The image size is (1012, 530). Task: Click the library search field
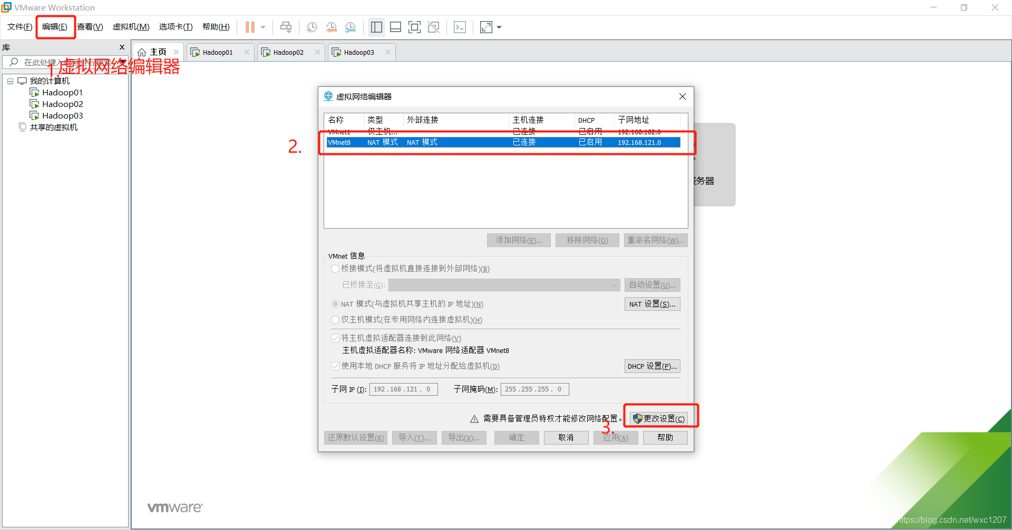[x=66, y=62]
